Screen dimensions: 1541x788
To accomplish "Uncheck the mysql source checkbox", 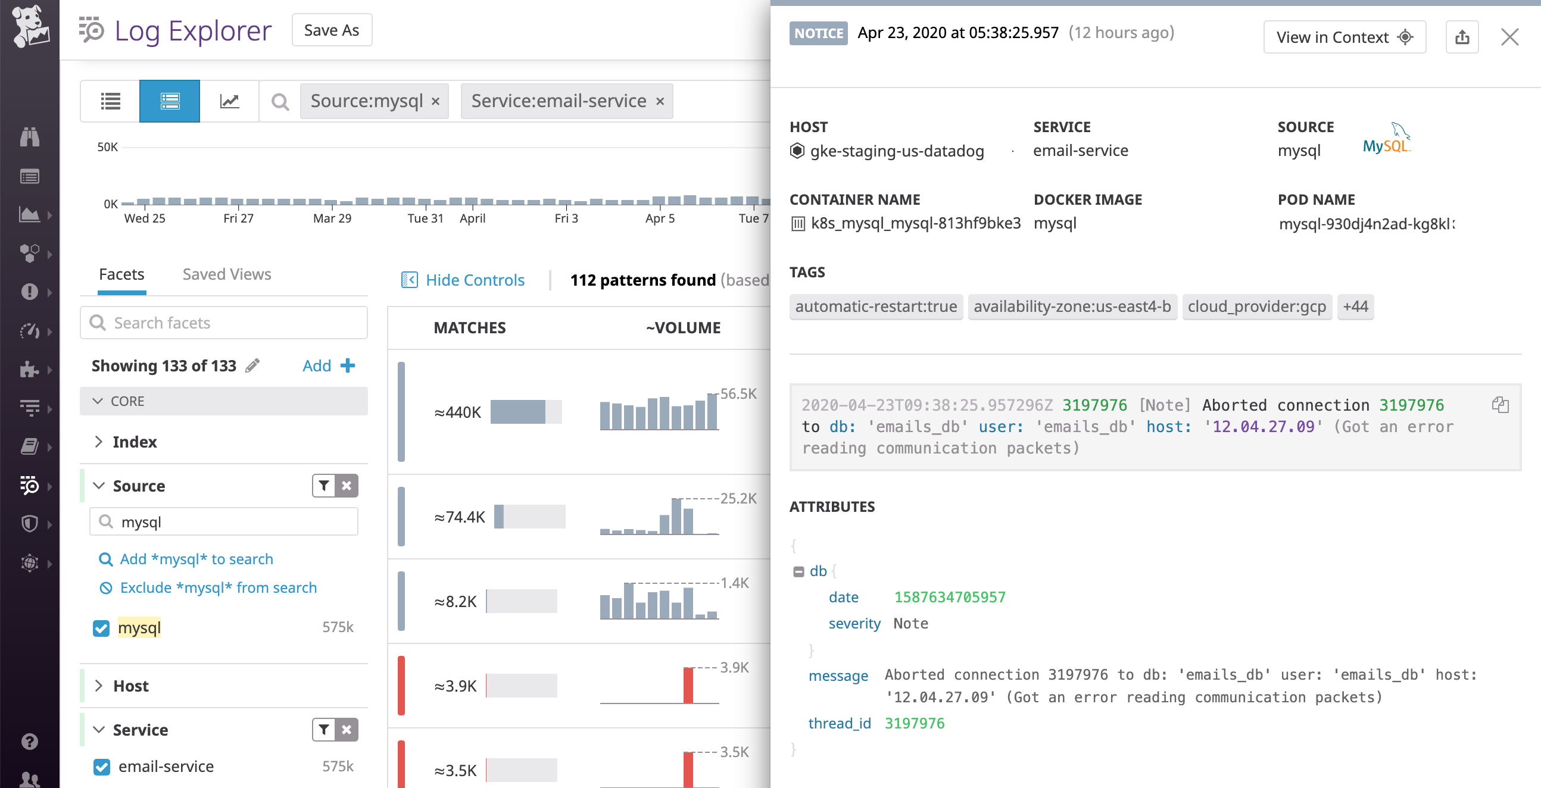I will pyautogui.click(x=101, y=628).
